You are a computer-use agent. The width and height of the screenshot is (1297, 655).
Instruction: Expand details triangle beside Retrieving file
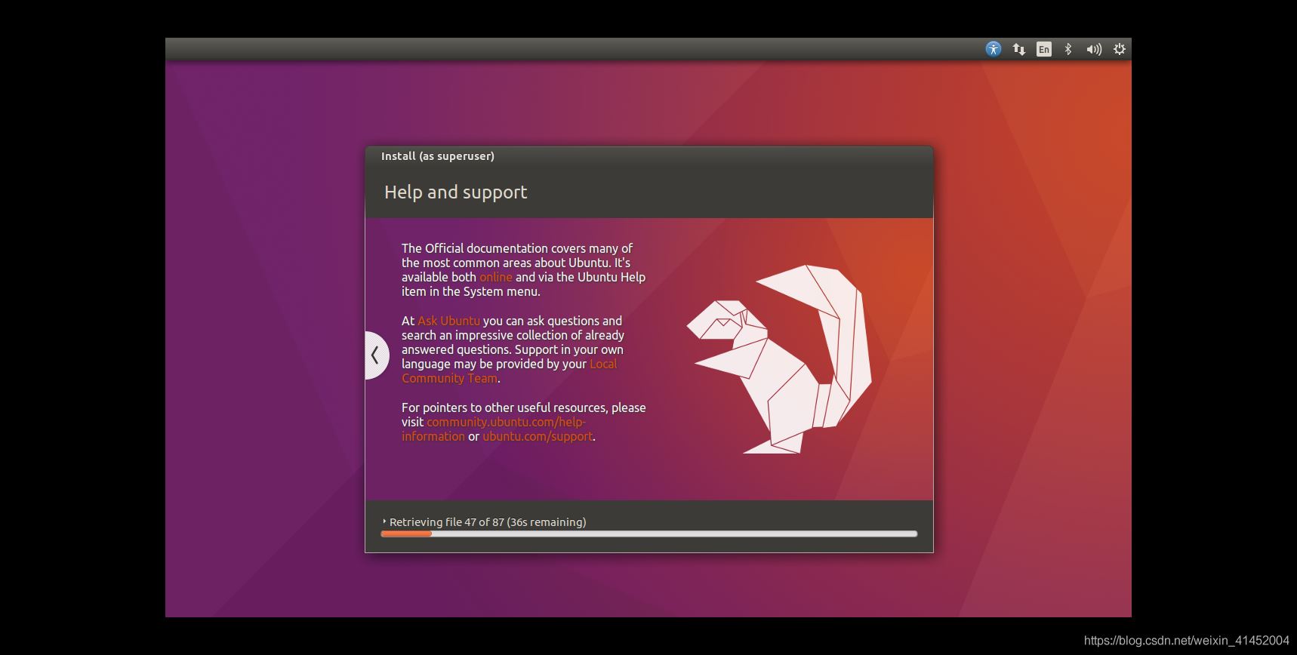point(384,521)
